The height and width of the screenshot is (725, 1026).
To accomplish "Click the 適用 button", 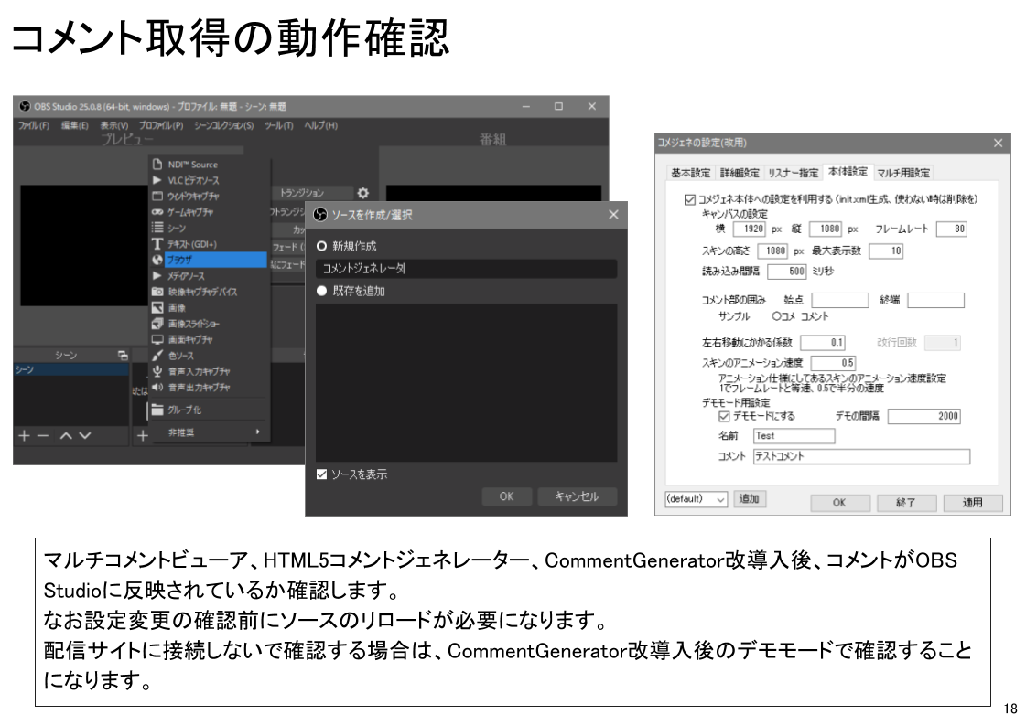I will point(975,502).
